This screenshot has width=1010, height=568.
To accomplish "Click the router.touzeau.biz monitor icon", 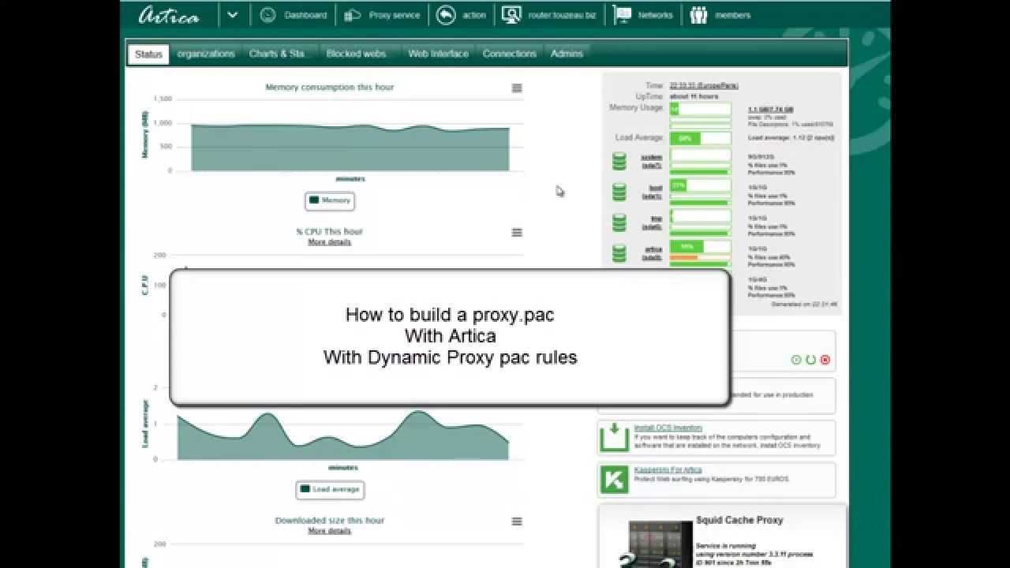I will (x=511, y=15).
